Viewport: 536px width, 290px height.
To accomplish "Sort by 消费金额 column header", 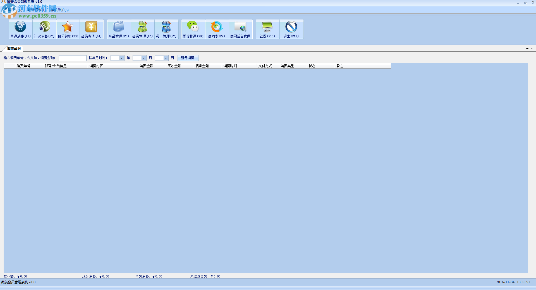I will (x=152, y=66).
